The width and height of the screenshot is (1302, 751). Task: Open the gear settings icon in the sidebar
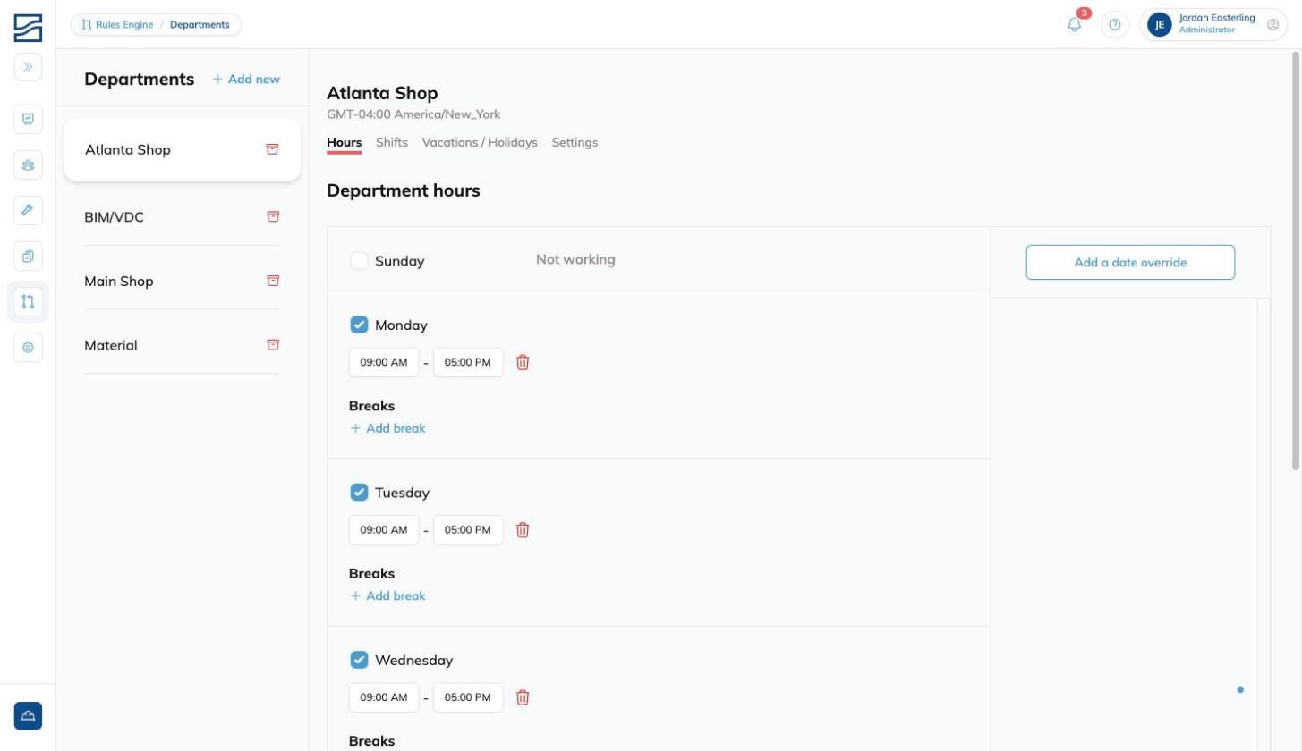(x=28, y=348)
